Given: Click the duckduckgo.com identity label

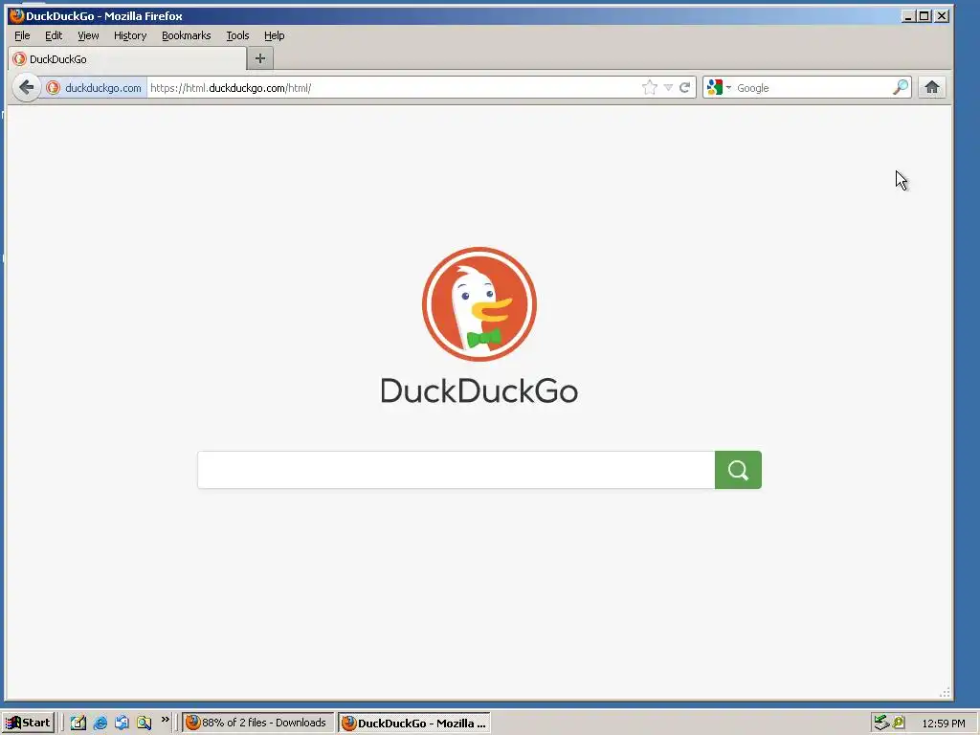Looking at the screenshot, I should [103, 88].
